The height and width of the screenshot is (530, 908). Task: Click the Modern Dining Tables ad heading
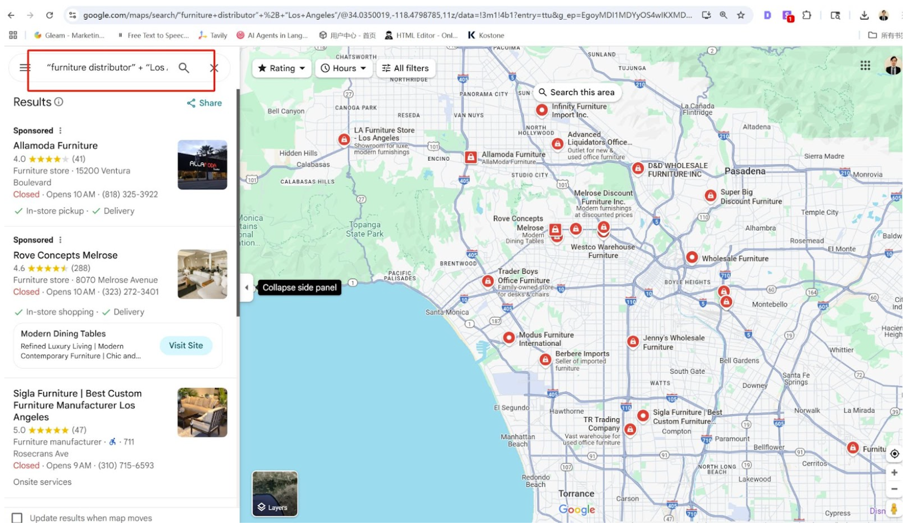point(63,334)
